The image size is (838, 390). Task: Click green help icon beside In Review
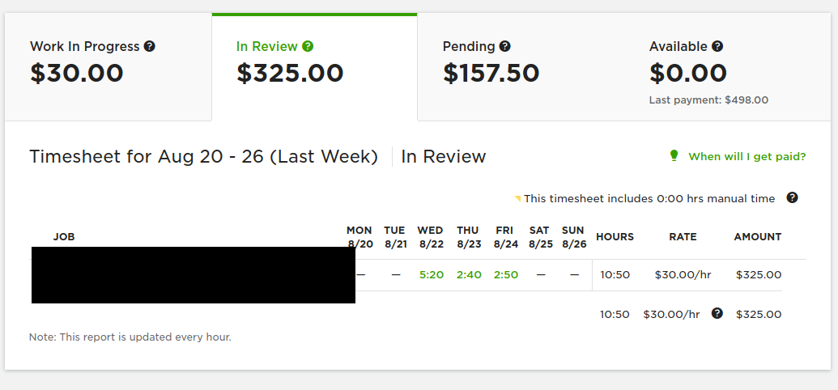(308, 46)
